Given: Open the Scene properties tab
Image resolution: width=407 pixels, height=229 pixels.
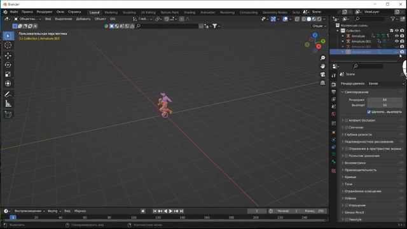Looking at the screenshot, I should click(334, 106).
